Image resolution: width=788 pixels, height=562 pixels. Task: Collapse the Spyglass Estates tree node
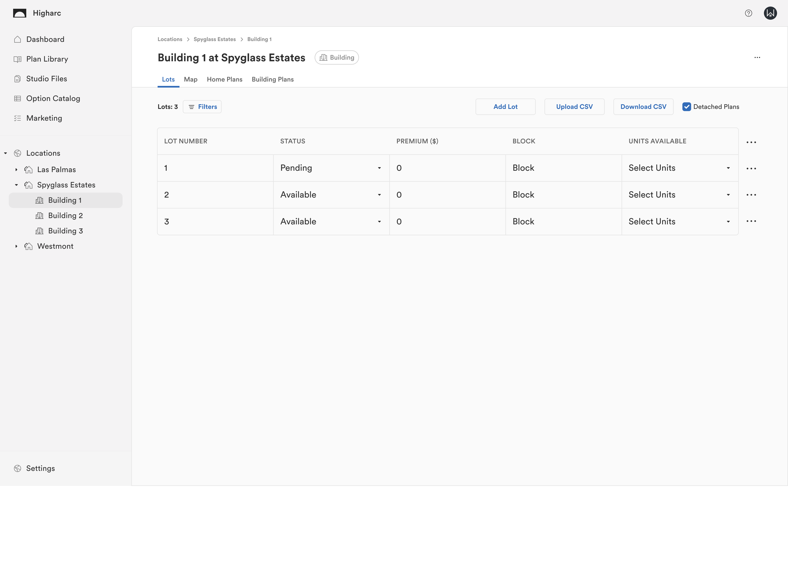coord(16,185)
